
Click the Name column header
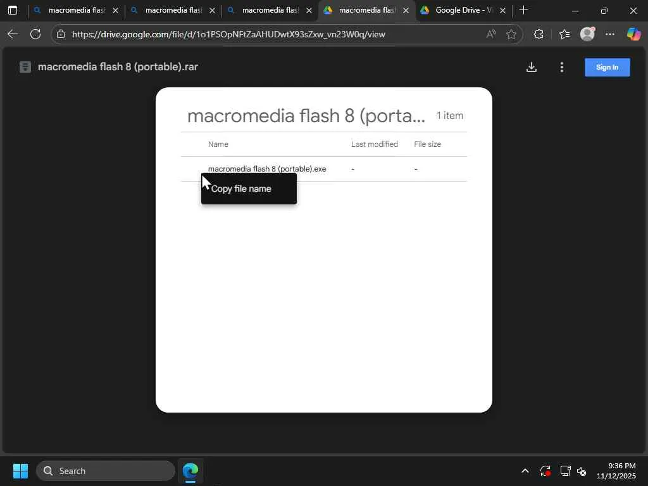point(218,144)
